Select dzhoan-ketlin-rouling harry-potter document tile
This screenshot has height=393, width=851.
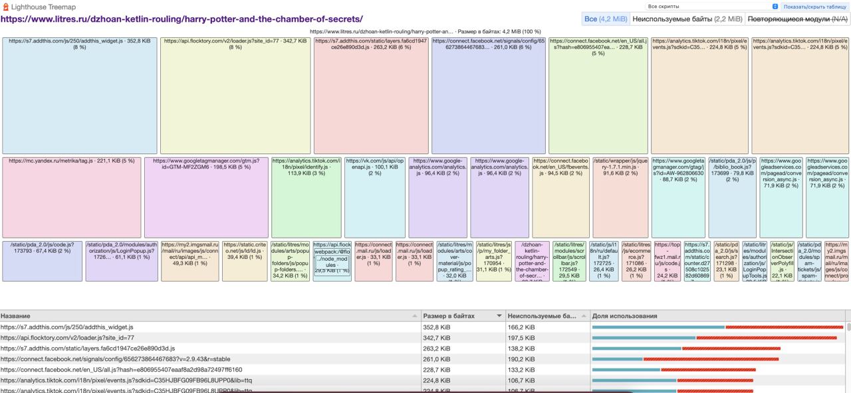(x=532, y=261)
